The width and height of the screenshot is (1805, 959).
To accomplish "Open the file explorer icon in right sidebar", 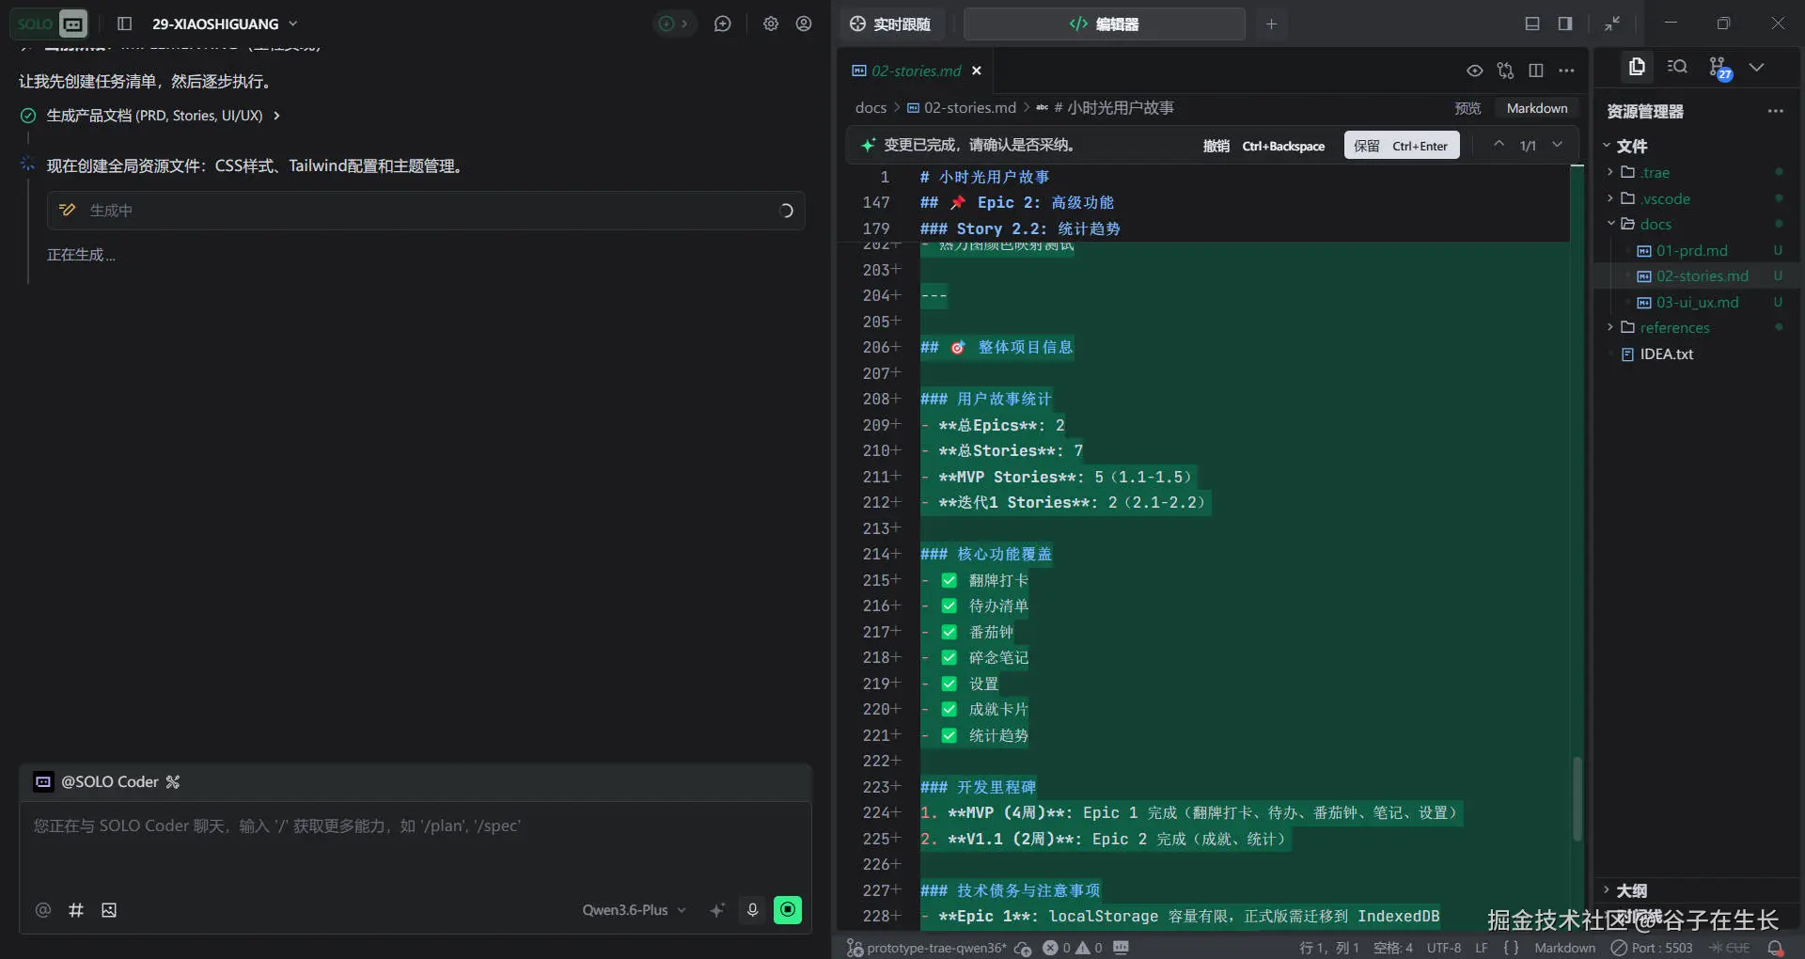I will [1637, 67].
